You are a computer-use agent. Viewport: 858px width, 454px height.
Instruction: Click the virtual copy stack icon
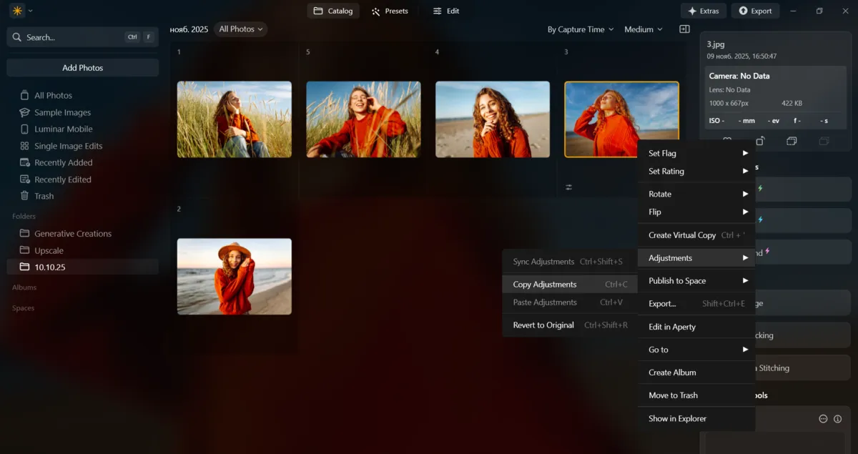coord(792,141)
